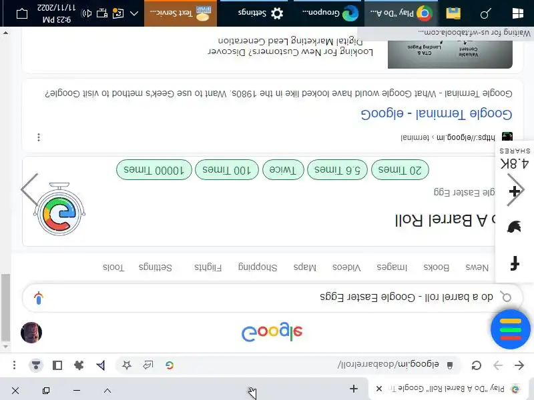
Task: Open the Chrome extensions puzzle icon
Action: (x=79, y=365)
